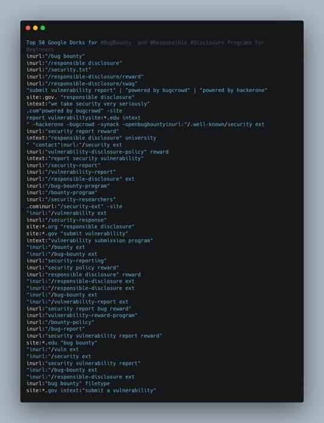Select the inurl:"/bug bounty" line
The image size is (324, 423).
coord(56,56)
